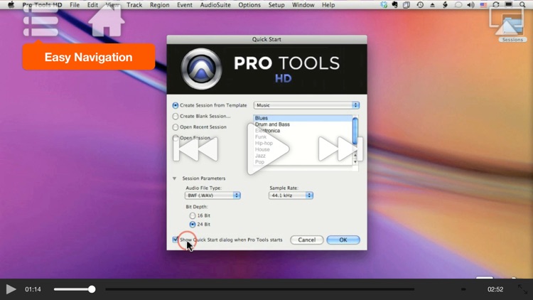Open the Region menu

[159, 5]
